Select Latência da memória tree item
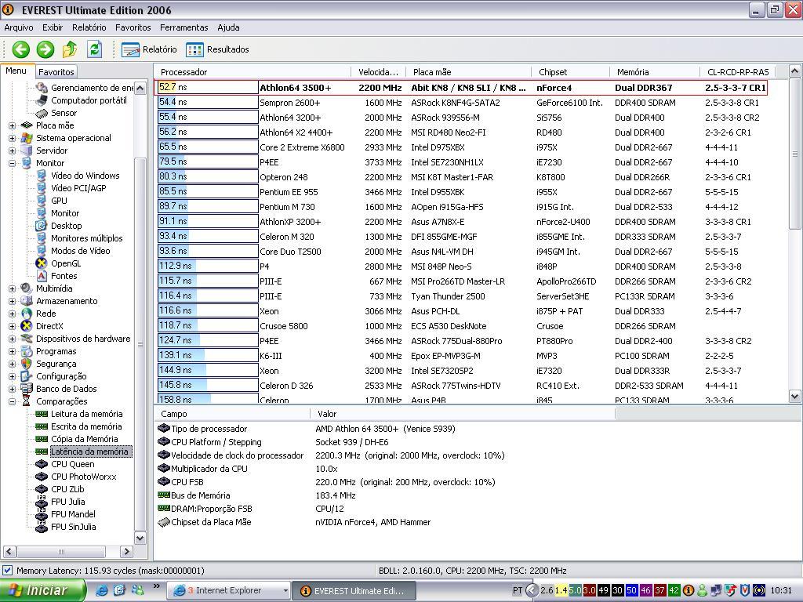 point(90,451)
